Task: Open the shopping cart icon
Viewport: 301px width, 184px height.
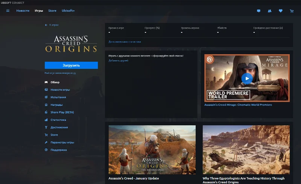Action: coord(292,11)
